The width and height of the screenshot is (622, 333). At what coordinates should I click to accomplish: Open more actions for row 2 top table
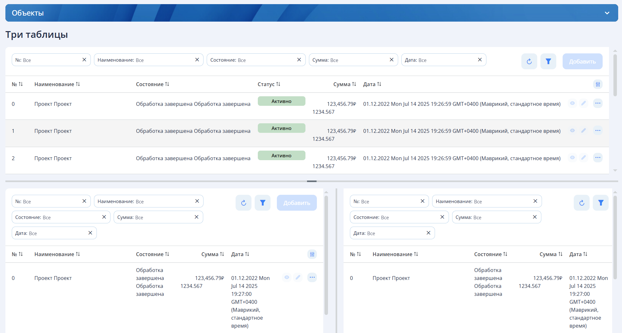click(598, 158)
